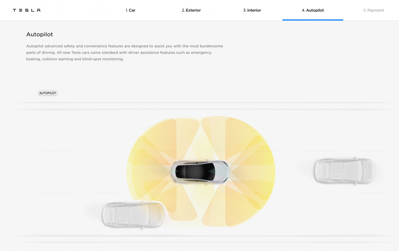
Task: Click the Autopilot section heading
Action: pyautogui.click(x=40, y=35)
